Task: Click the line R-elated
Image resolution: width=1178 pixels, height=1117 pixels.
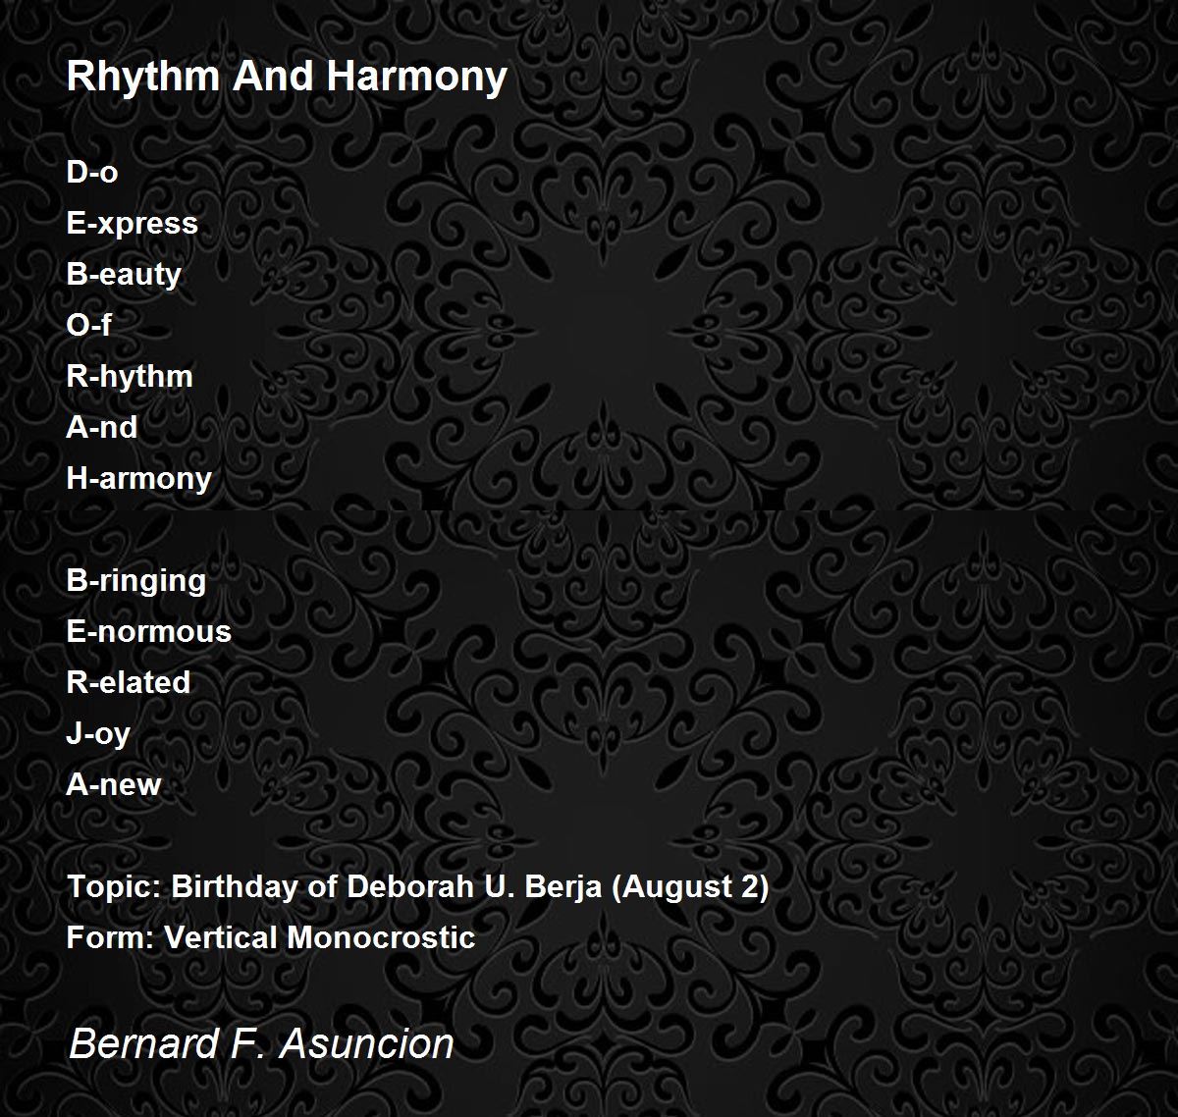Action: click(x=129, y=682)
